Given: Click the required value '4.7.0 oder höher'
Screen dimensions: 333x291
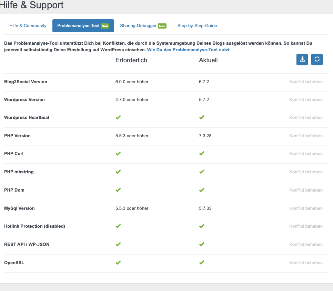Looking at the screenshot, I should coord(132,100).
